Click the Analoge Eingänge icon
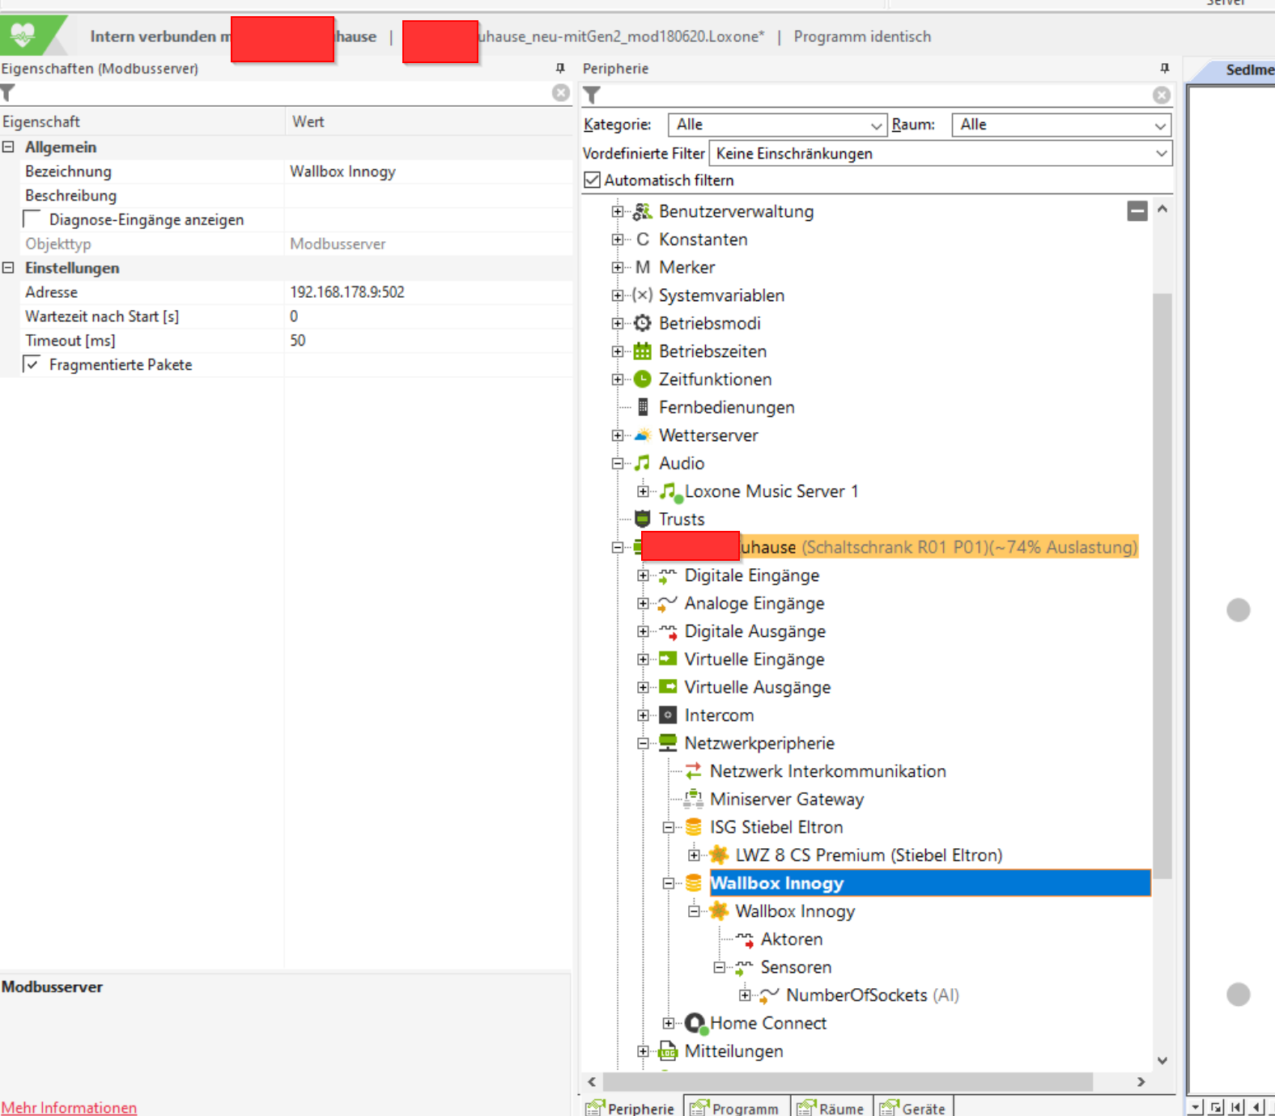 pos(668,604)
